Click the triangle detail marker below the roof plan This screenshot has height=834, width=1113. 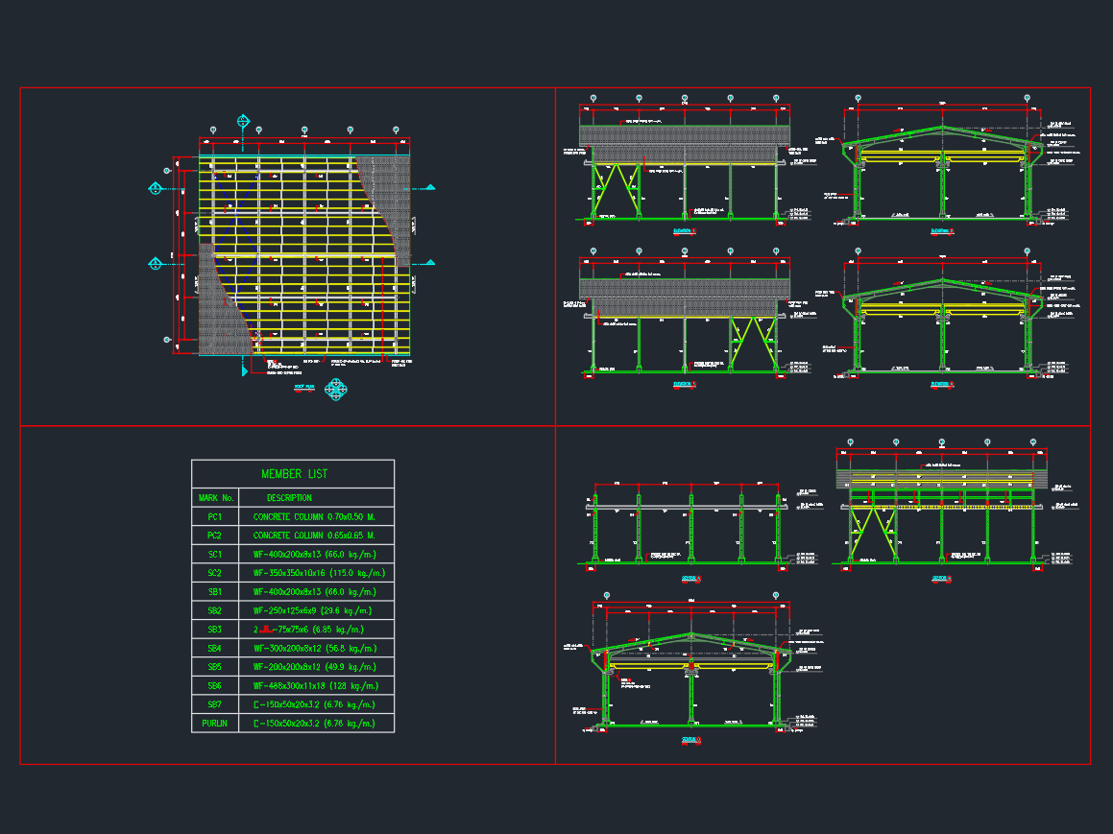point(243,370)
